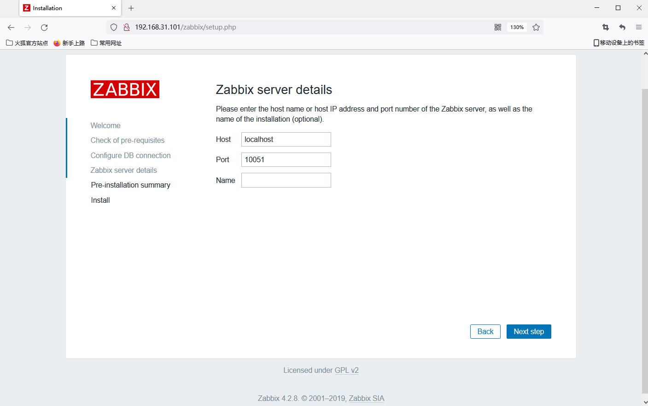Click the QR-code icon in the address bar

click(x=498, y=27)
